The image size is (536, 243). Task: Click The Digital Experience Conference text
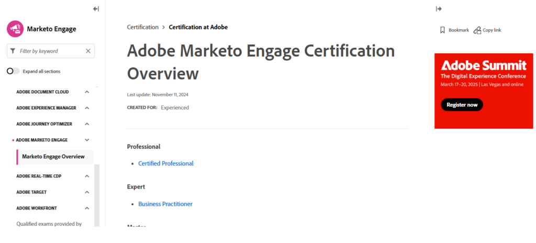pyautogui.click(x=483, y=76)
